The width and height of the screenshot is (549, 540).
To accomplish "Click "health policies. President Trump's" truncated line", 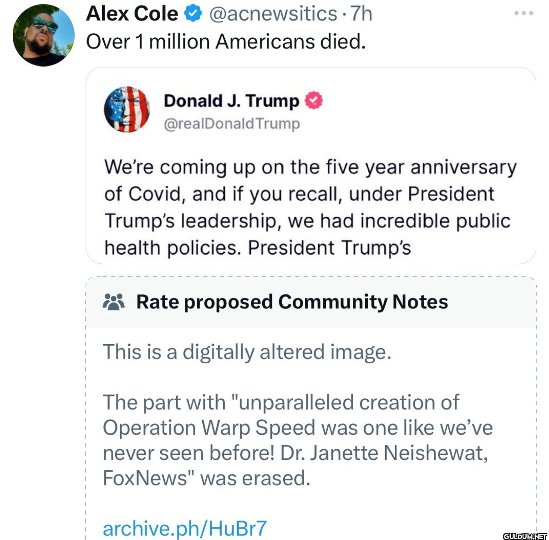I will 258,247.
